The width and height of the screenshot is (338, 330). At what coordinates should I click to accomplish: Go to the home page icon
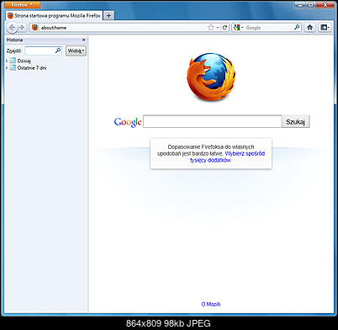309,28
